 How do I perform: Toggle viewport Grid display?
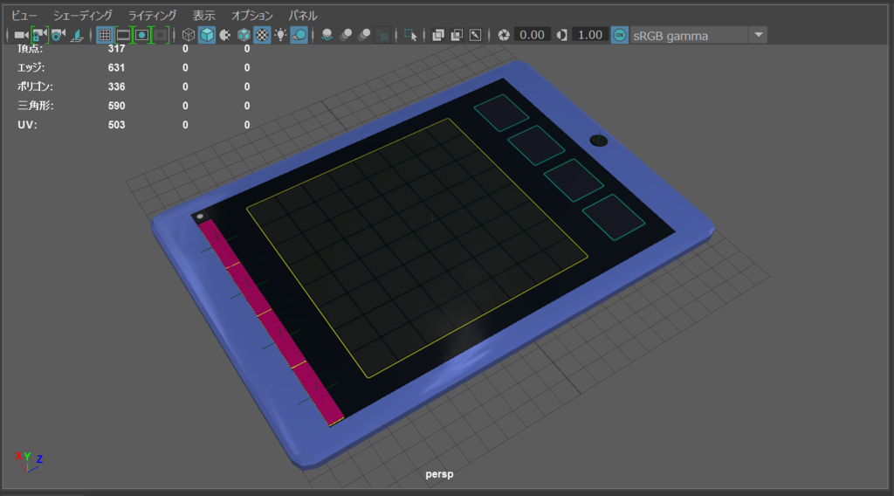point(105,35)
